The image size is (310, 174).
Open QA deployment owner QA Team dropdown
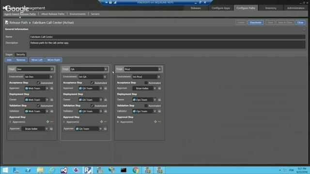point(101,100)
